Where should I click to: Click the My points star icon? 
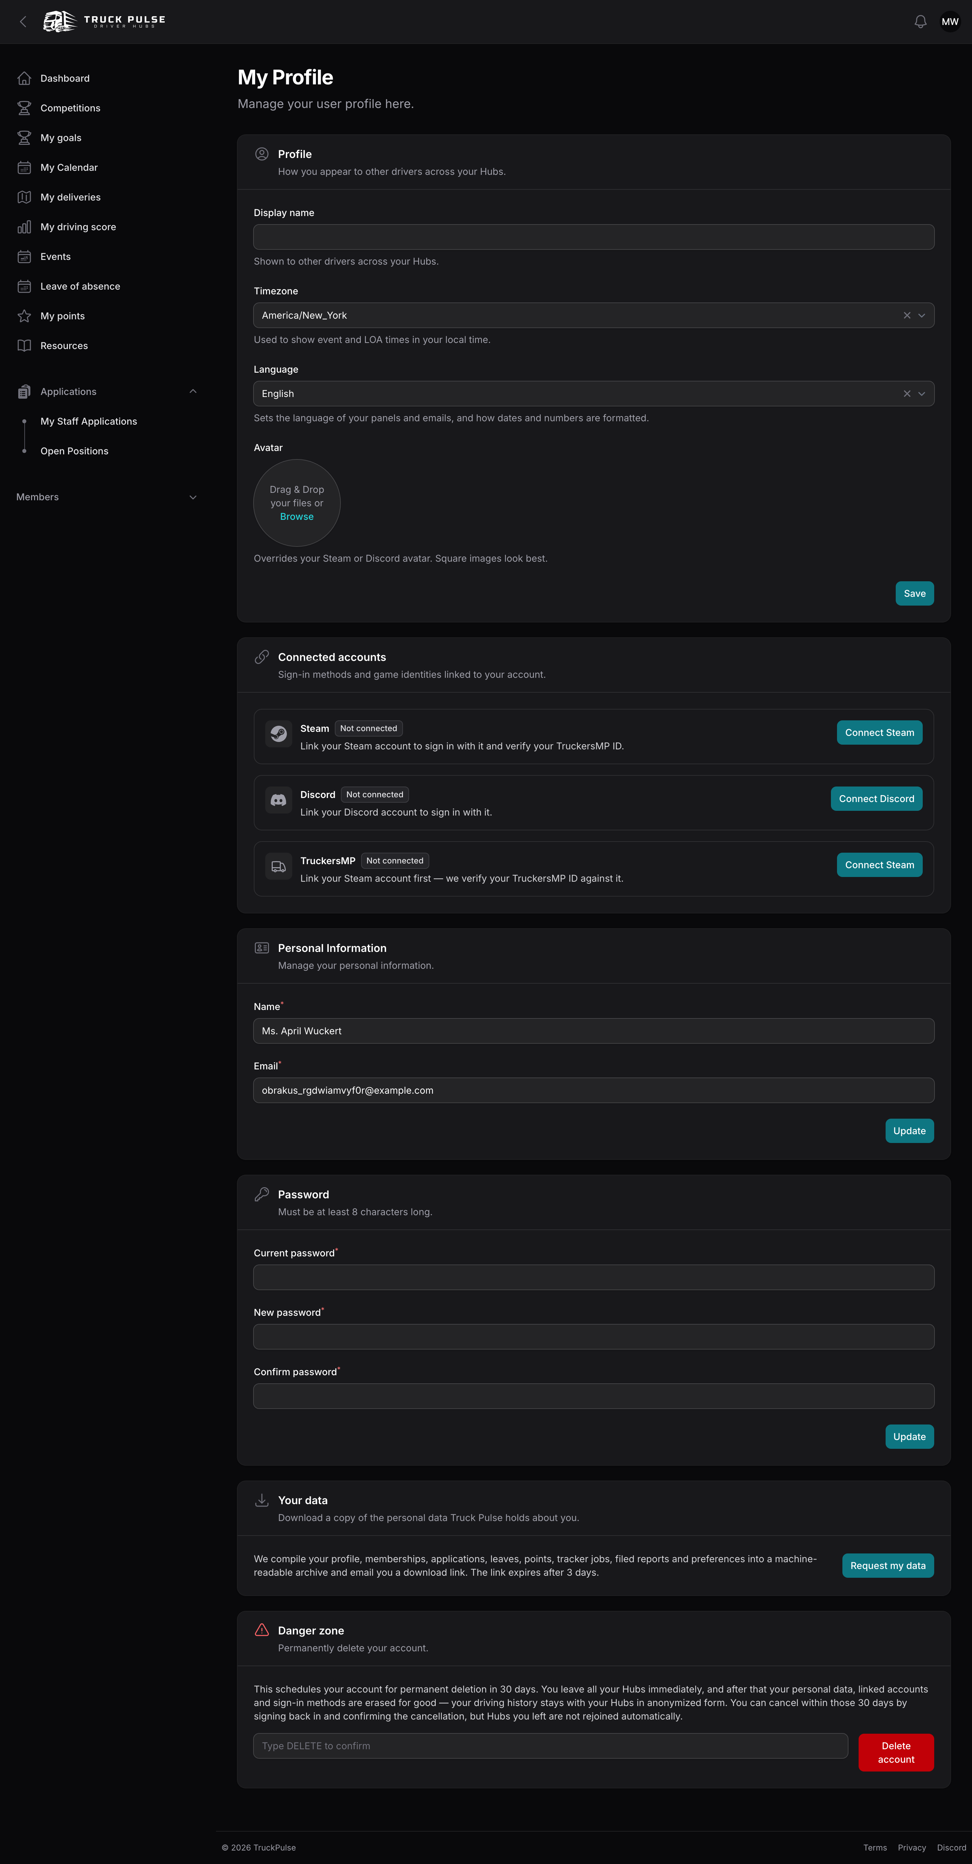pyautogui.click(x=24, y=316)
